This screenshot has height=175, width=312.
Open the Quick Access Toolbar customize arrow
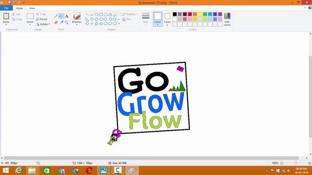click(x=24, y=3)
